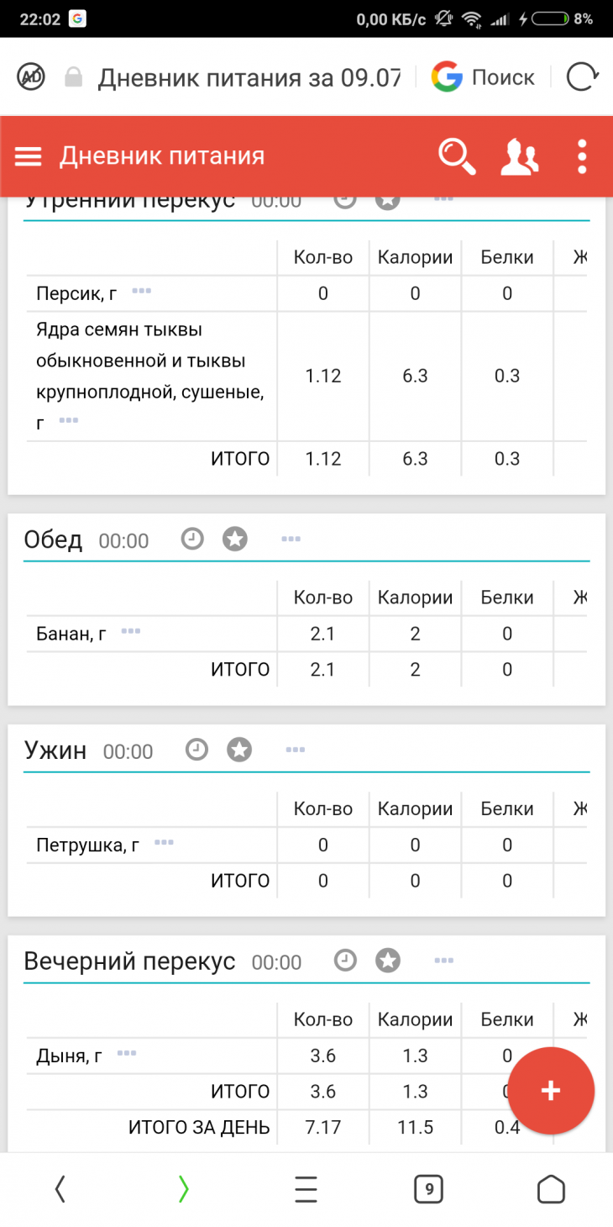
Task: Expand options dots for Обед meal
Action: tap(291, 539)
